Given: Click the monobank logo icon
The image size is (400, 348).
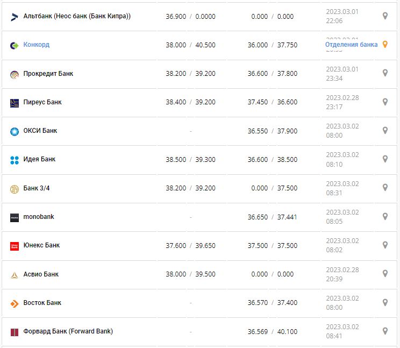Looking at the screenshot, I should [x=15, y=217].
